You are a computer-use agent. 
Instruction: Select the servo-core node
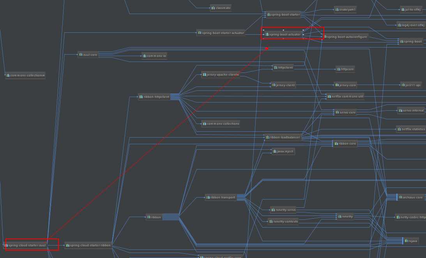(x=346, y=112)
